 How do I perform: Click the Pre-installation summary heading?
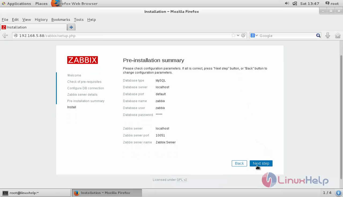pyautogui.click(x=154, y=60)
